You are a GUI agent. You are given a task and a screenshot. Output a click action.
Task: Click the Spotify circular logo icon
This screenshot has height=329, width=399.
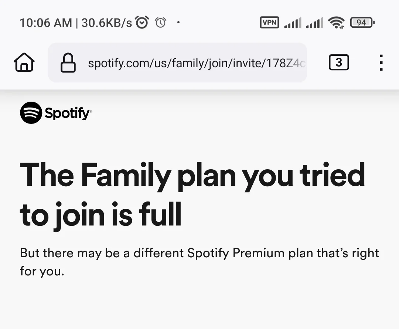(31, 113)
